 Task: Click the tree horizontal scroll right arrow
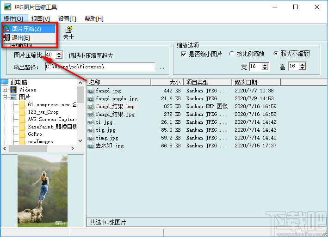pyautogui.click(x=72, y=148)
